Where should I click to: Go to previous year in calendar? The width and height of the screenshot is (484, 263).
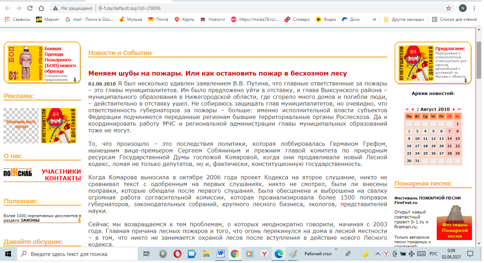pos(407,109)
